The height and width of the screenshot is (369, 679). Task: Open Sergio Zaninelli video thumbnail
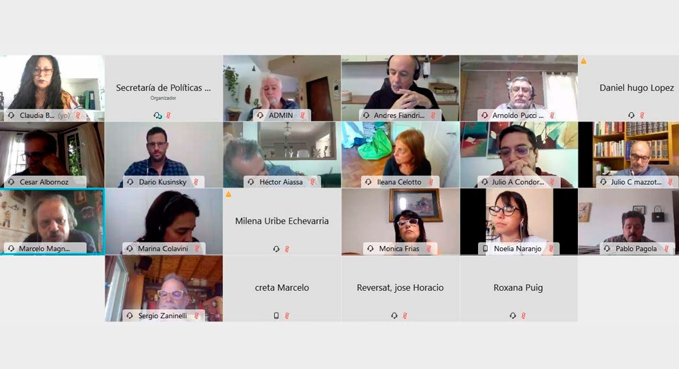pos(164,288)
